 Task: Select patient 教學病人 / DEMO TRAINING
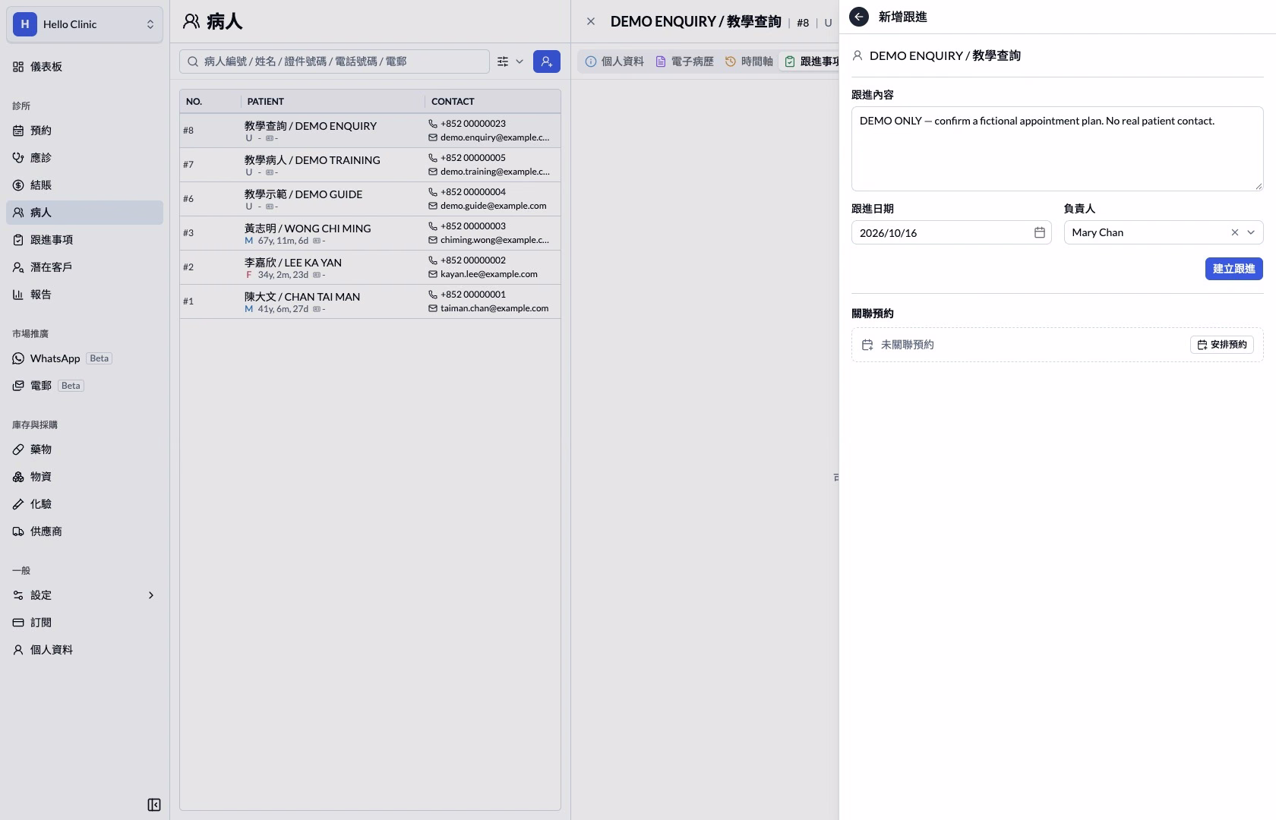[370, 165]
